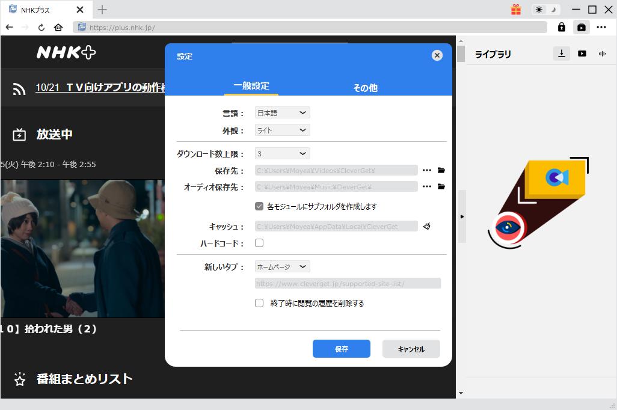Open the ダウンロード数上限 dropdown
Screen dimensions: 617x410
[x=282, y=154]
